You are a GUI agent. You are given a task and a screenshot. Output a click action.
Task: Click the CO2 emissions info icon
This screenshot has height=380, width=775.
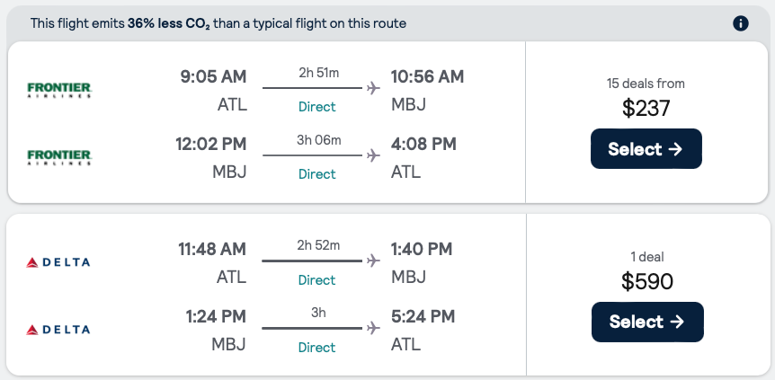[x=741, y=23]
